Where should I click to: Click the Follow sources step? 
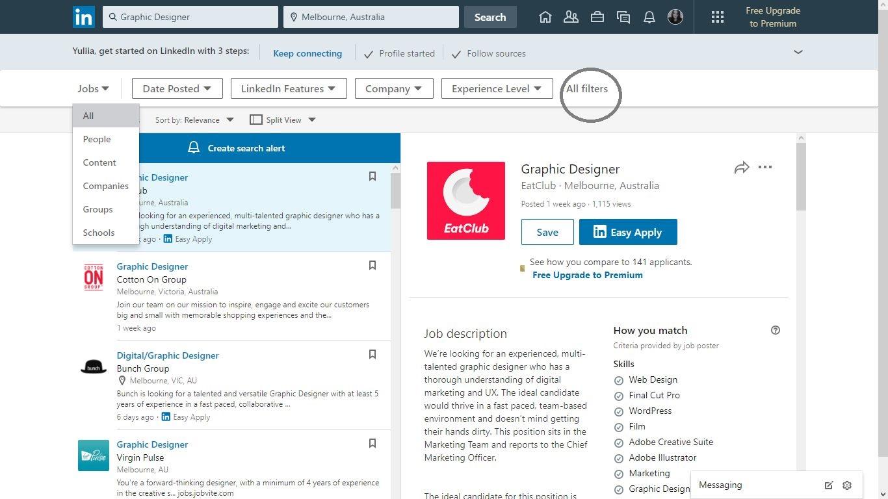pos(489,53)
